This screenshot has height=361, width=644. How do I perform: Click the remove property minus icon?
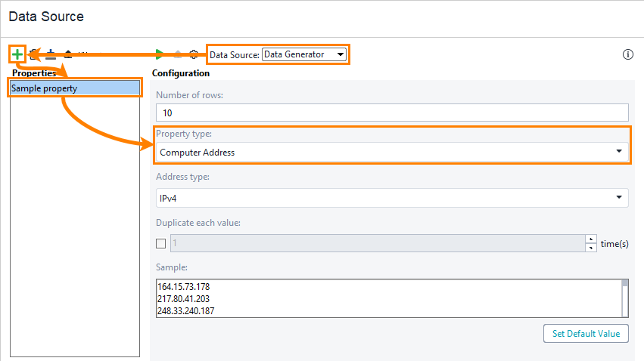51,54
